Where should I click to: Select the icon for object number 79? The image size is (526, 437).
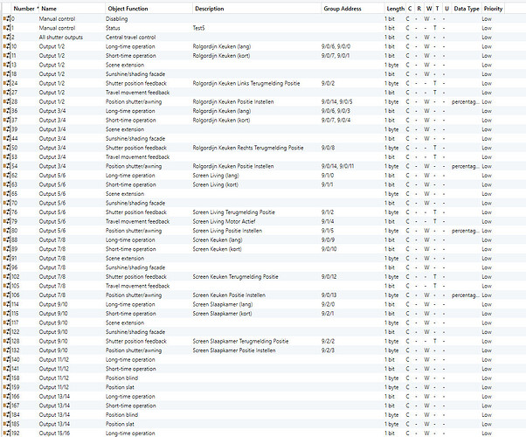(x=6, y=221)
